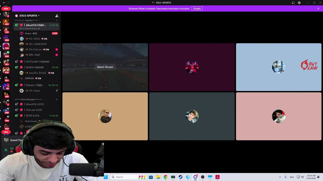Open the server icon with badge 796
The width and height of the screenshot is (323, 181).
6,119
